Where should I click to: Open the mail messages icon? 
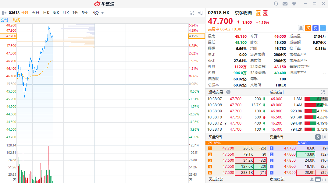285,4
